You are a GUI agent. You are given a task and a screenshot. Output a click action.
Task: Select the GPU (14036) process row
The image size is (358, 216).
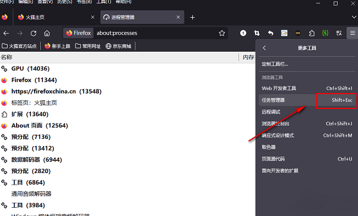point(127,68)
